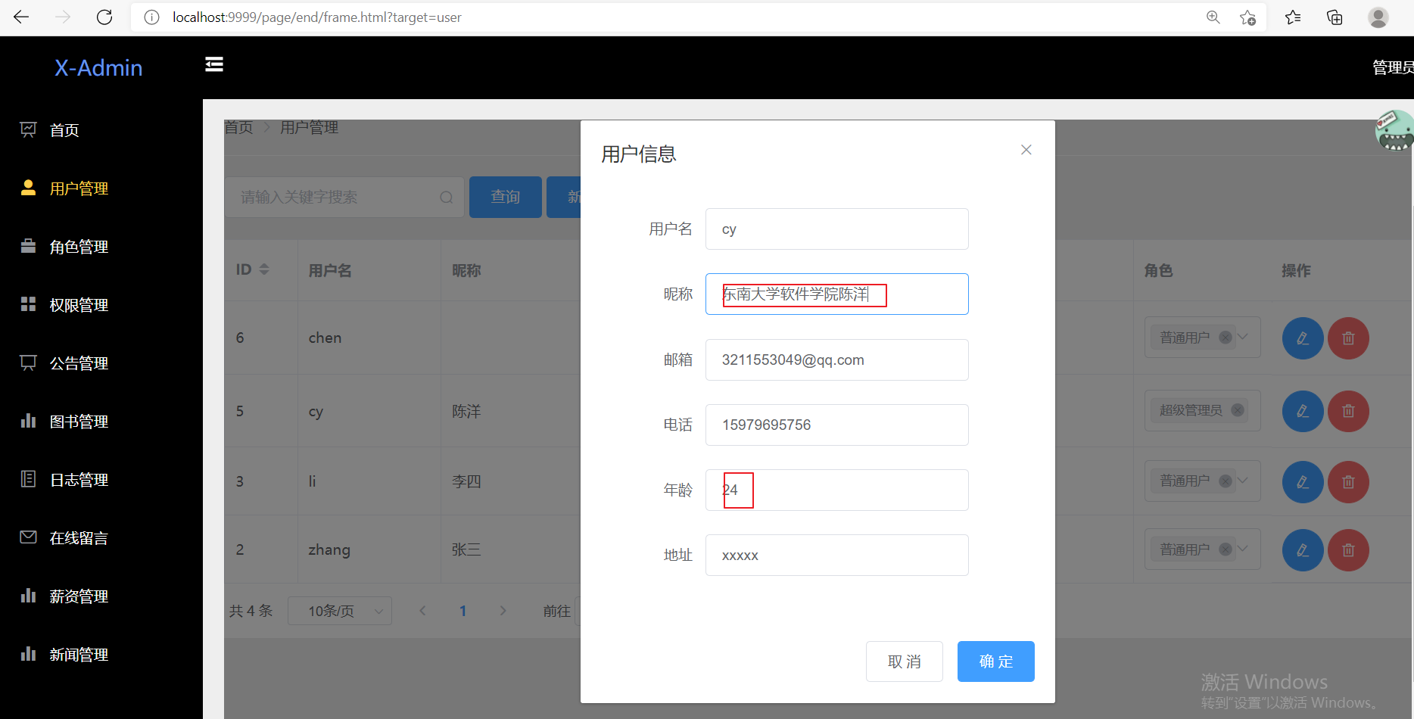Open the browser zoom magnifier icon

1213,17
